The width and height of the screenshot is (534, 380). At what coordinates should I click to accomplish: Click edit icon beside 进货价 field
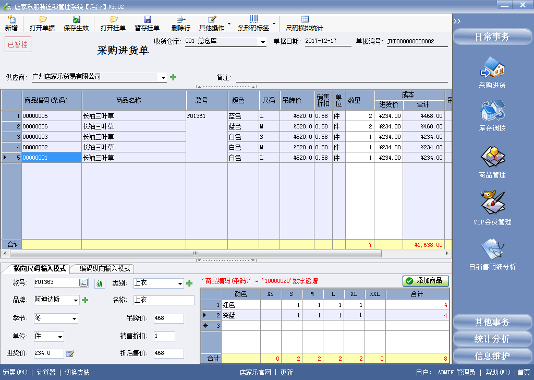(x=70, y=354)
